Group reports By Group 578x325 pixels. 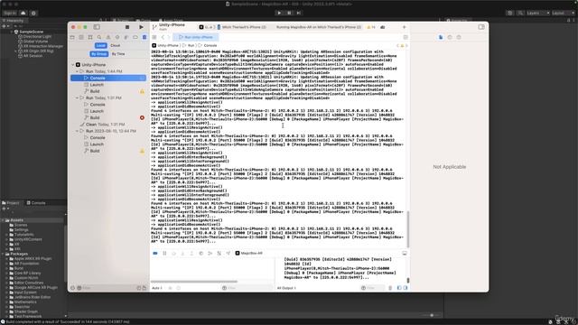(x=98, y=54)
